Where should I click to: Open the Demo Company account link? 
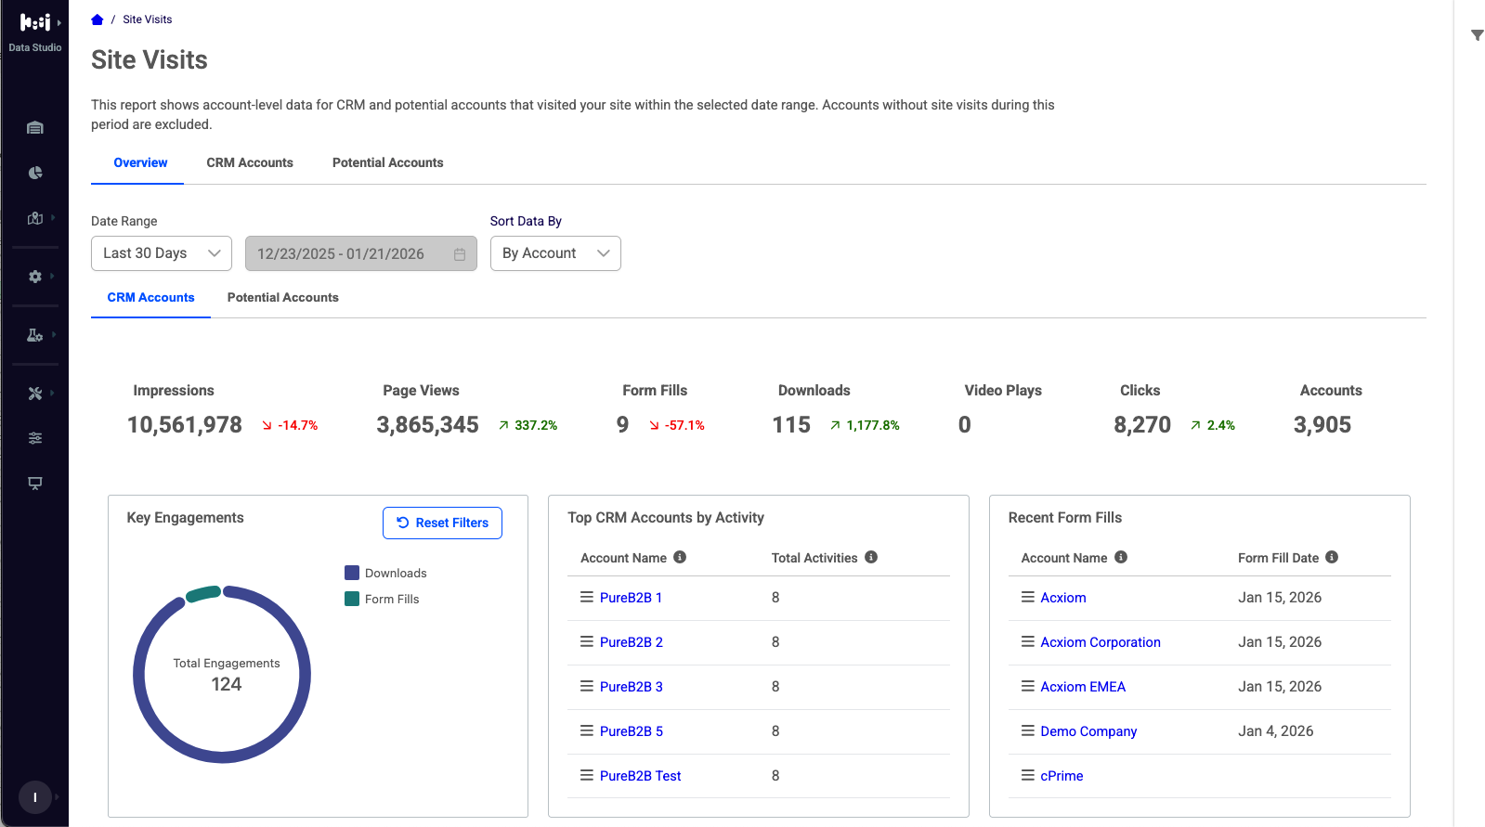pyautogui.click(x=1088, y=731)
